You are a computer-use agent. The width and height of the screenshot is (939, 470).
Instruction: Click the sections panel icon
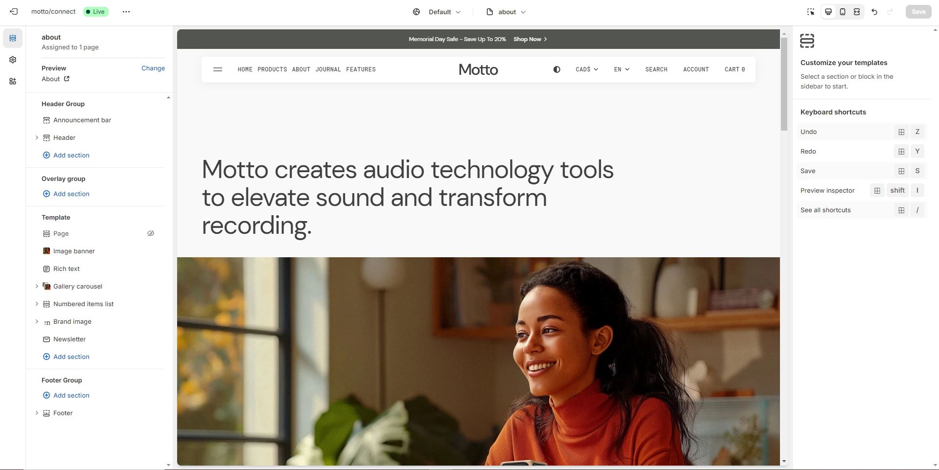[13, 38]
